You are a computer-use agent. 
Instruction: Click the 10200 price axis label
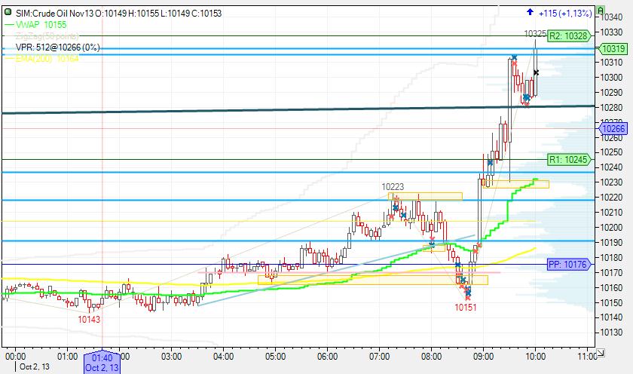click(x=611, y=228)
